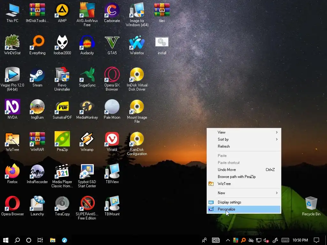Viewport: 327px width, 245px height.
Task: Expand the View submenu
Action: [x=244, y=132]
